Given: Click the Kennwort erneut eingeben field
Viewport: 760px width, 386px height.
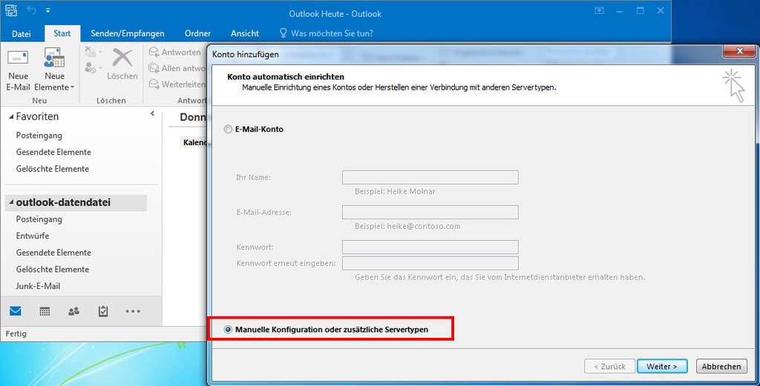Looking at the screenshot, I should (x=430, y=263).
